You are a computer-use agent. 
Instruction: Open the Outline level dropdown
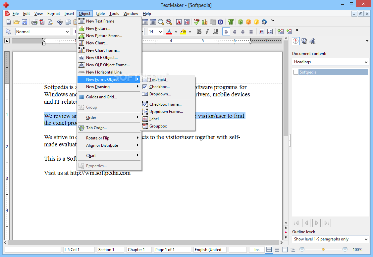tap(366, 239)
